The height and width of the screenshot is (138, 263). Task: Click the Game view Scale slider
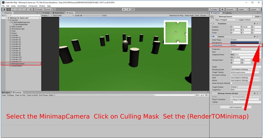(x=91, y=16)
